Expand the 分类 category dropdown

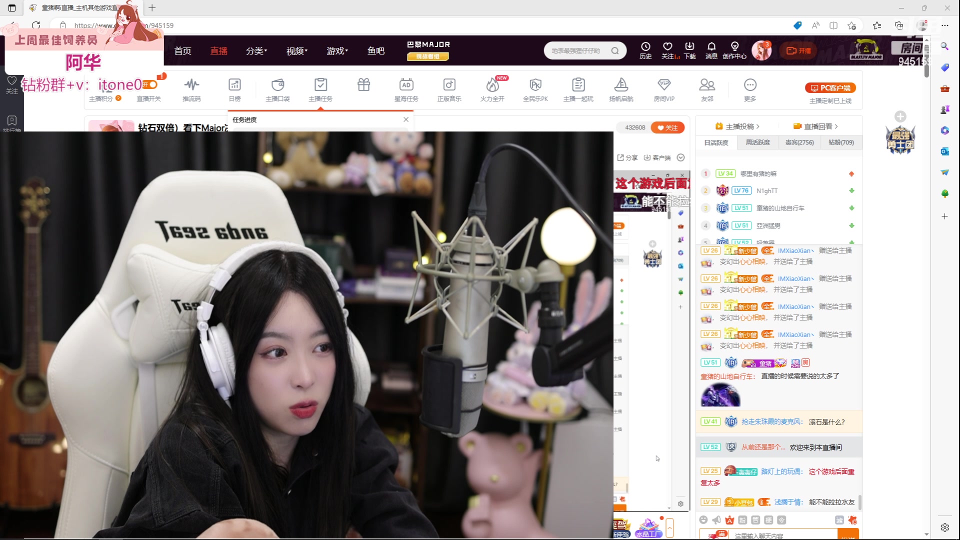click(256, 51)
